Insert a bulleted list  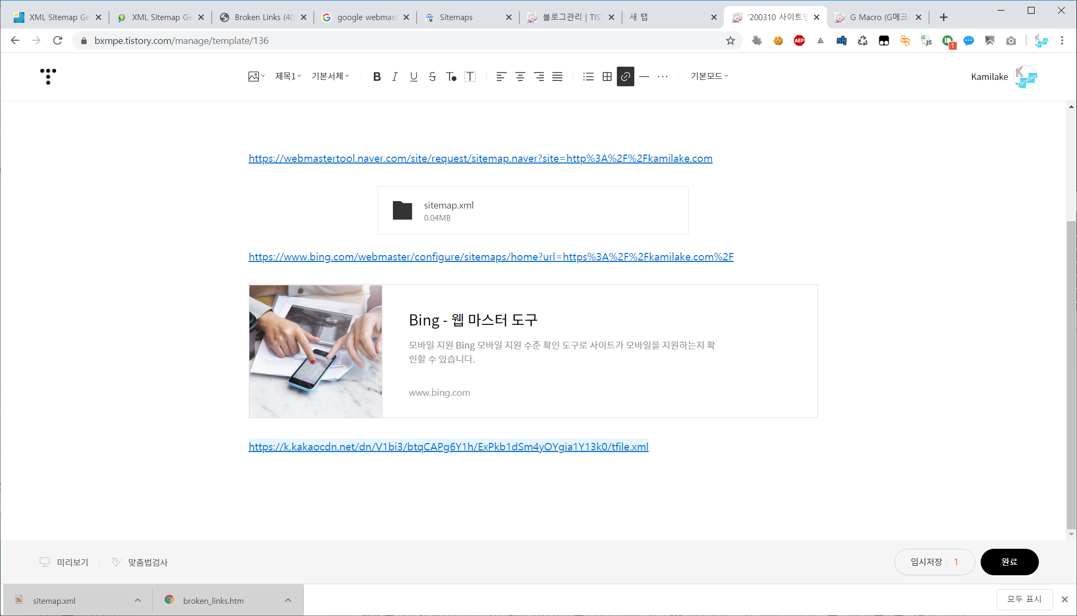(588, 77)
